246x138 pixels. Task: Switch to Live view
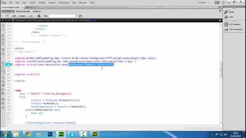click(x=31, y=16)
